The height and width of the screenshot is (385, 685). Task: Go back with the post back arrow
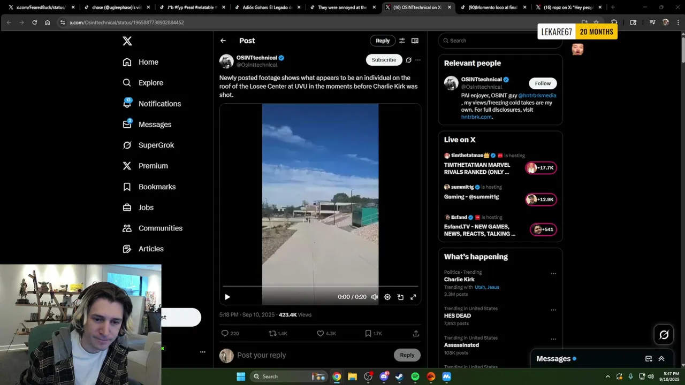click(x=223, y=41)
